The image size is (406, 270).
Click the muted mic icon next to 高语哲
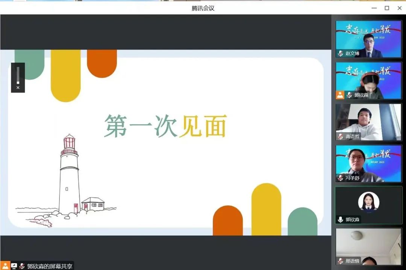(x=341, y=137)
